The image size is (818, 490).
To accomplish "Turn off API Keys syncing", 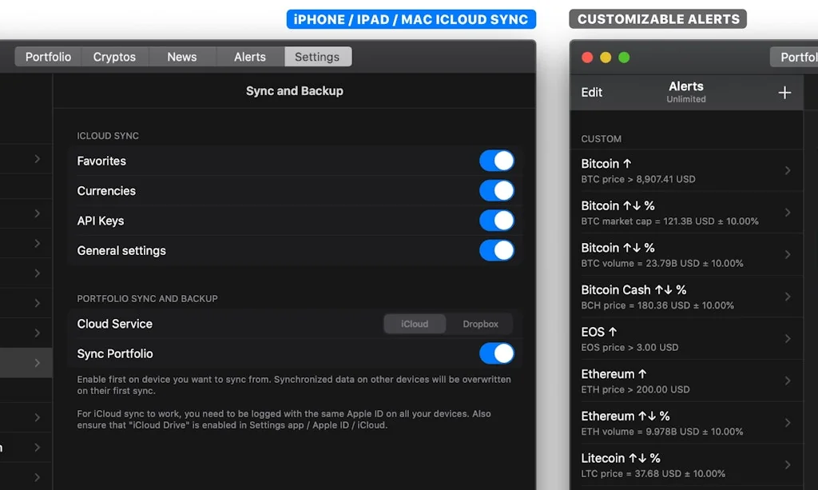I will [497, 221].
